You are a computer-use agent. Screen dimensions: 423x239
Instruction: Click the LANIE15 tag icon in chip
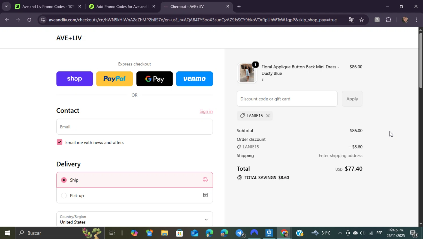[x=242, y=116]
